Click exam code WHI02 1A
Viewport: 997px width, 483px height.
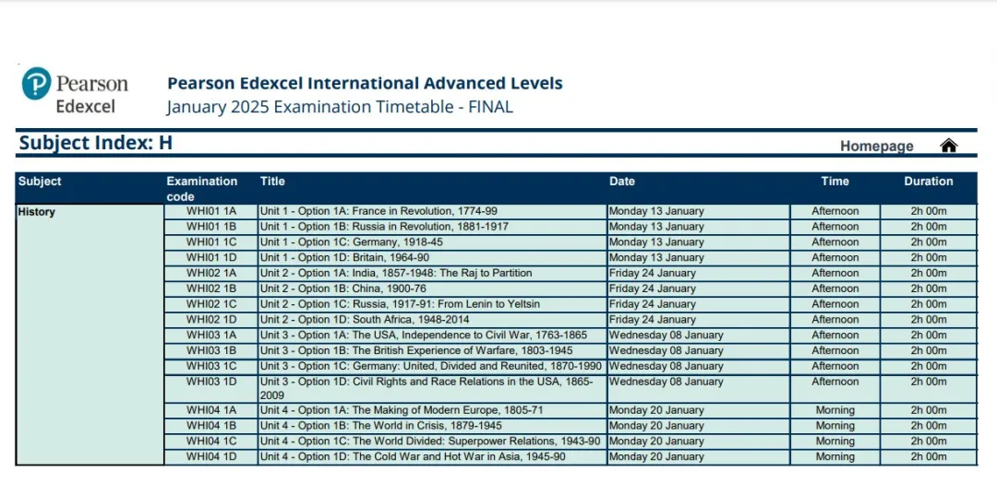point(211,273)
